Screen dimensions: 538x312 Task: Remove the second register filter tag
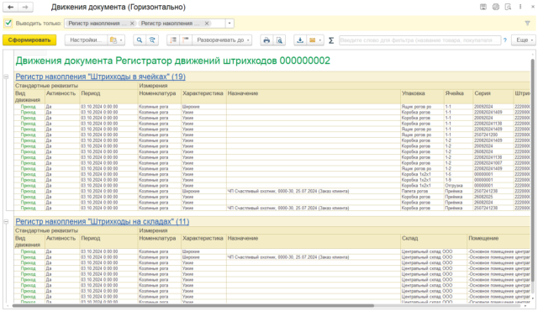coord(207,24)
